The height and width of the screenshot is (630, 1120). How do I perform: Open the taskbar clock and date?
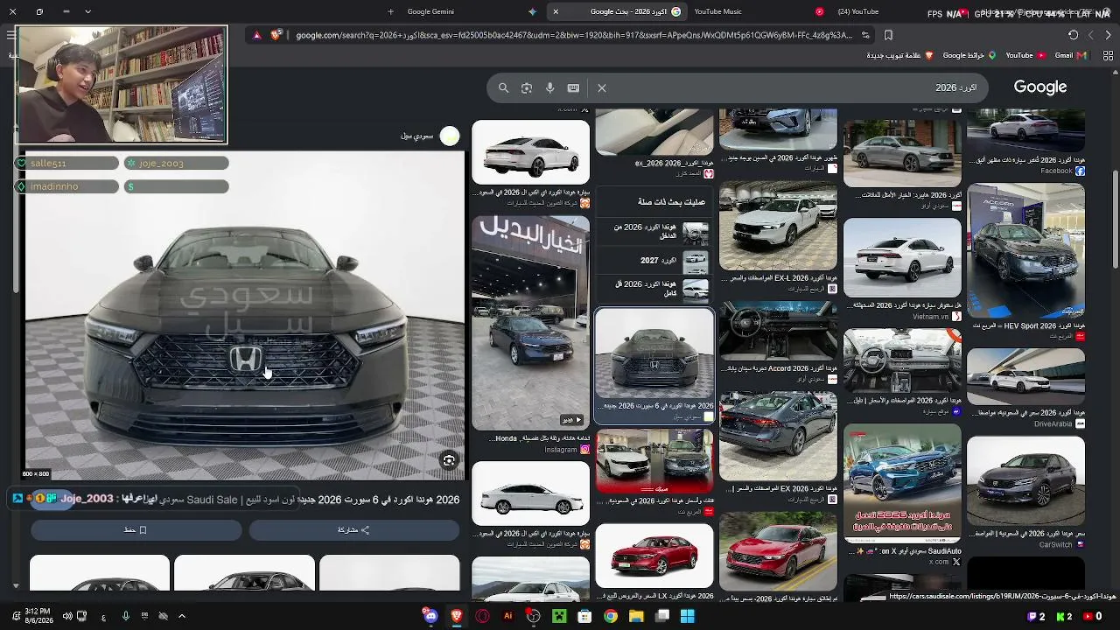[x=38, y=616]
